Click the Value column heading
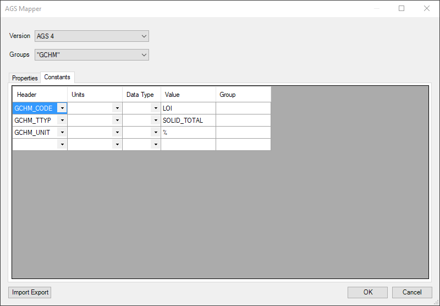 pos(188,94)
